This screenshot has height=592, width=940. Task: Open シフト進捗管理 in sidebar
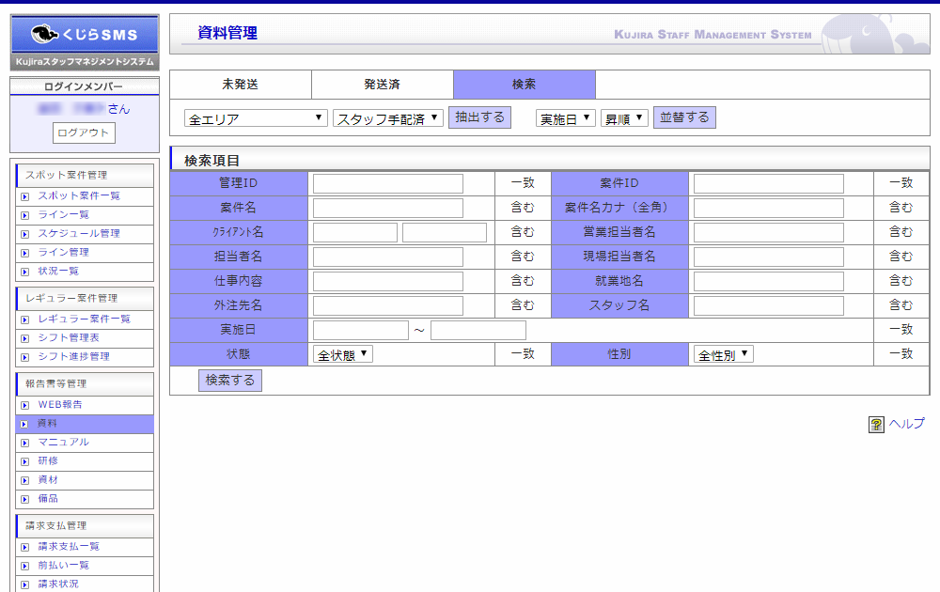coord(73,356)
